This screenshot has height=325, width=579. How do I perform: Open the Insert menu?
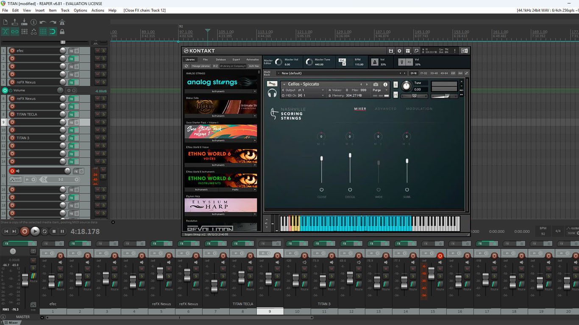[x=40, y=10]
